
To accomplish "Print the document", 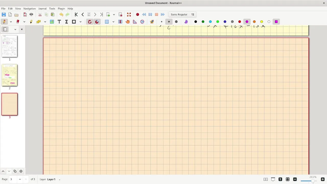I will (31, 15).
